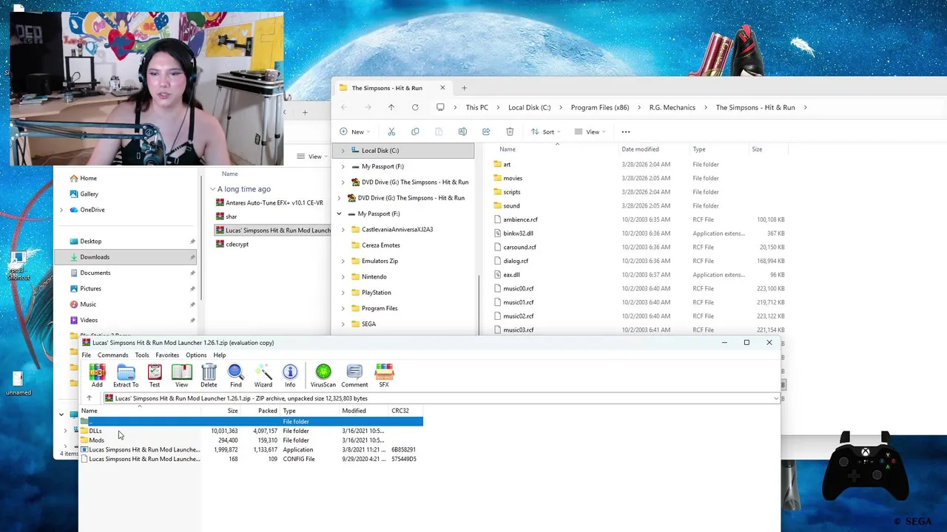
Task: Open the New dropdown in Explorer toolbar
Action: pyautogui.click(x=354, y=132)
